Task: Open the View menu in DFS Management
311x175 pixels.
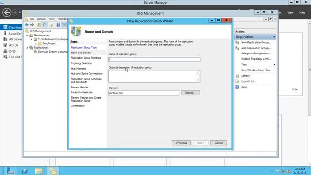Action: click(x=52, y=19)
